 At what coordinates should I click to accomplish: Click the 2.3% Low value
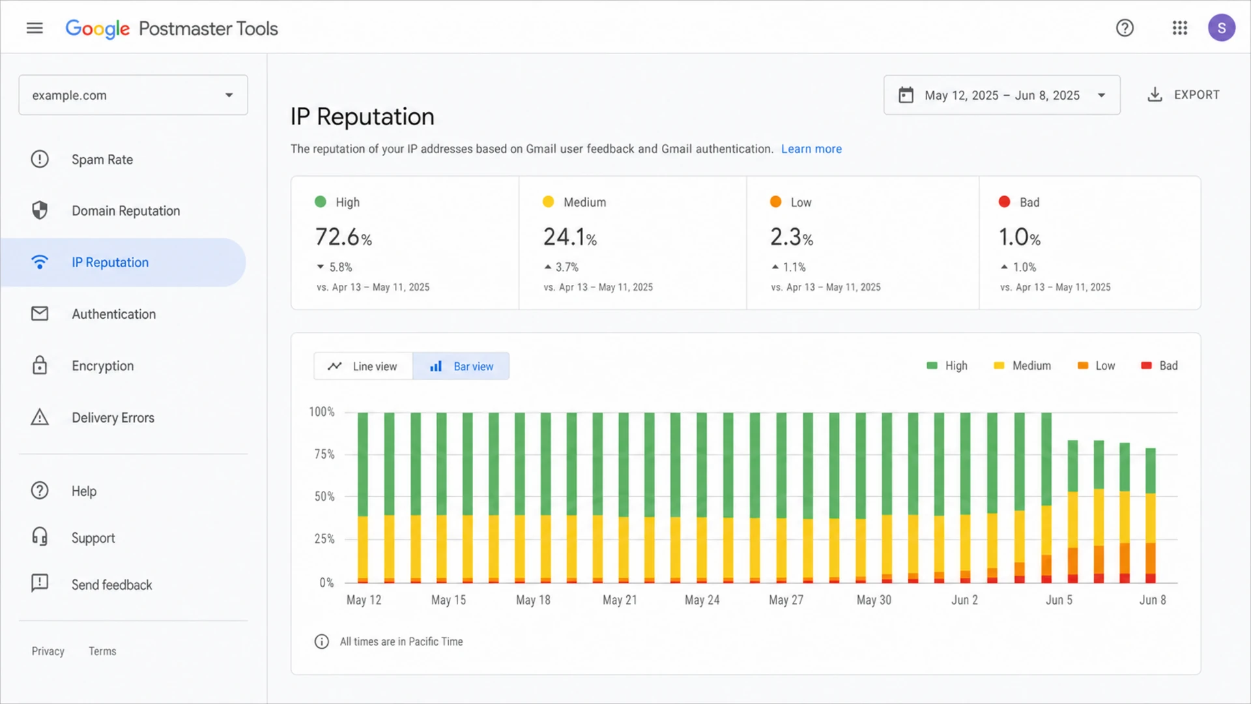[x=792, y=237]
